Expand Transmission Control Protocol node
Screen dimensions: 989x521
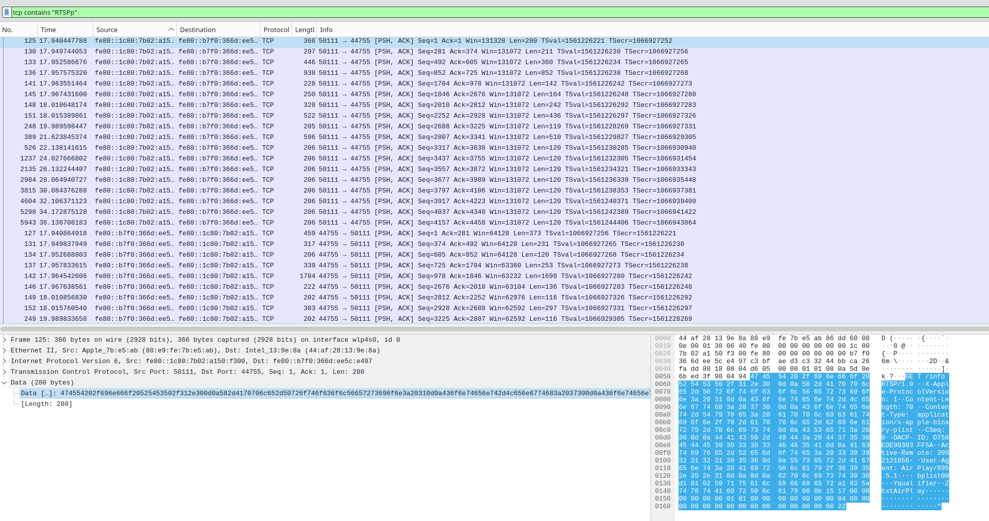pos(5,372)
